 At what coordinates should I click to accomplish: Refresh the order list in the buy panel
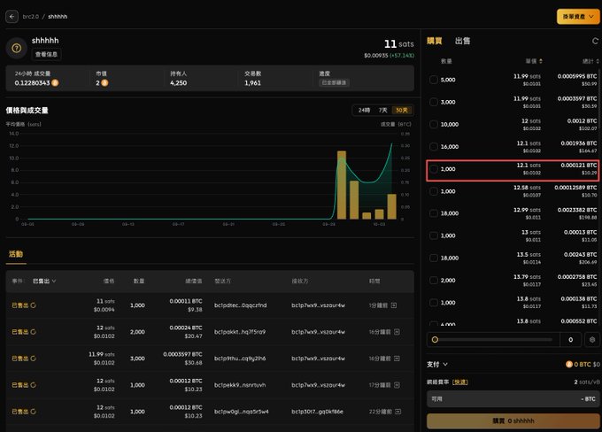click(595, 41)
